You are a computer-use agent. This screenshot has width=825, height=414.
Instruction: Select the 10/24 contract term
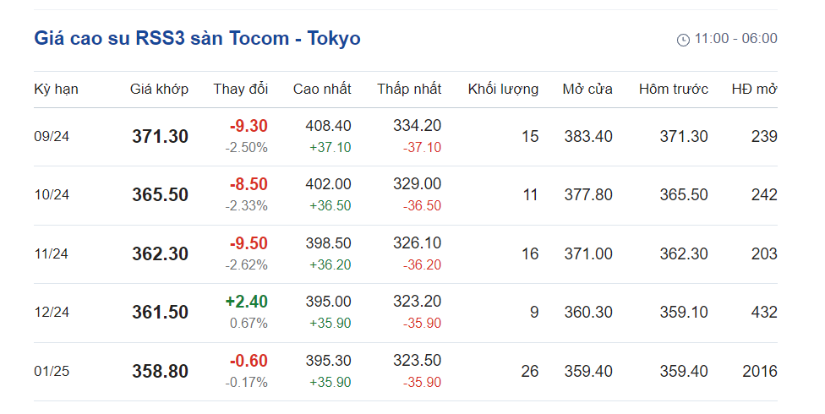(52, 195)
